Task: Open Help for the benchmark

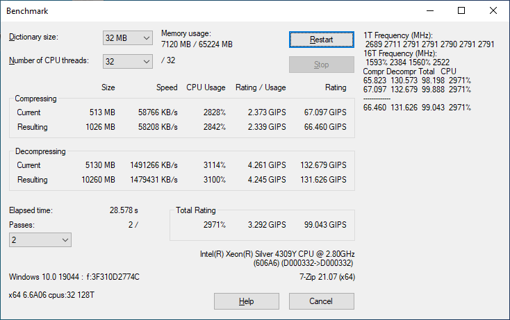Action: pos(246,301)
